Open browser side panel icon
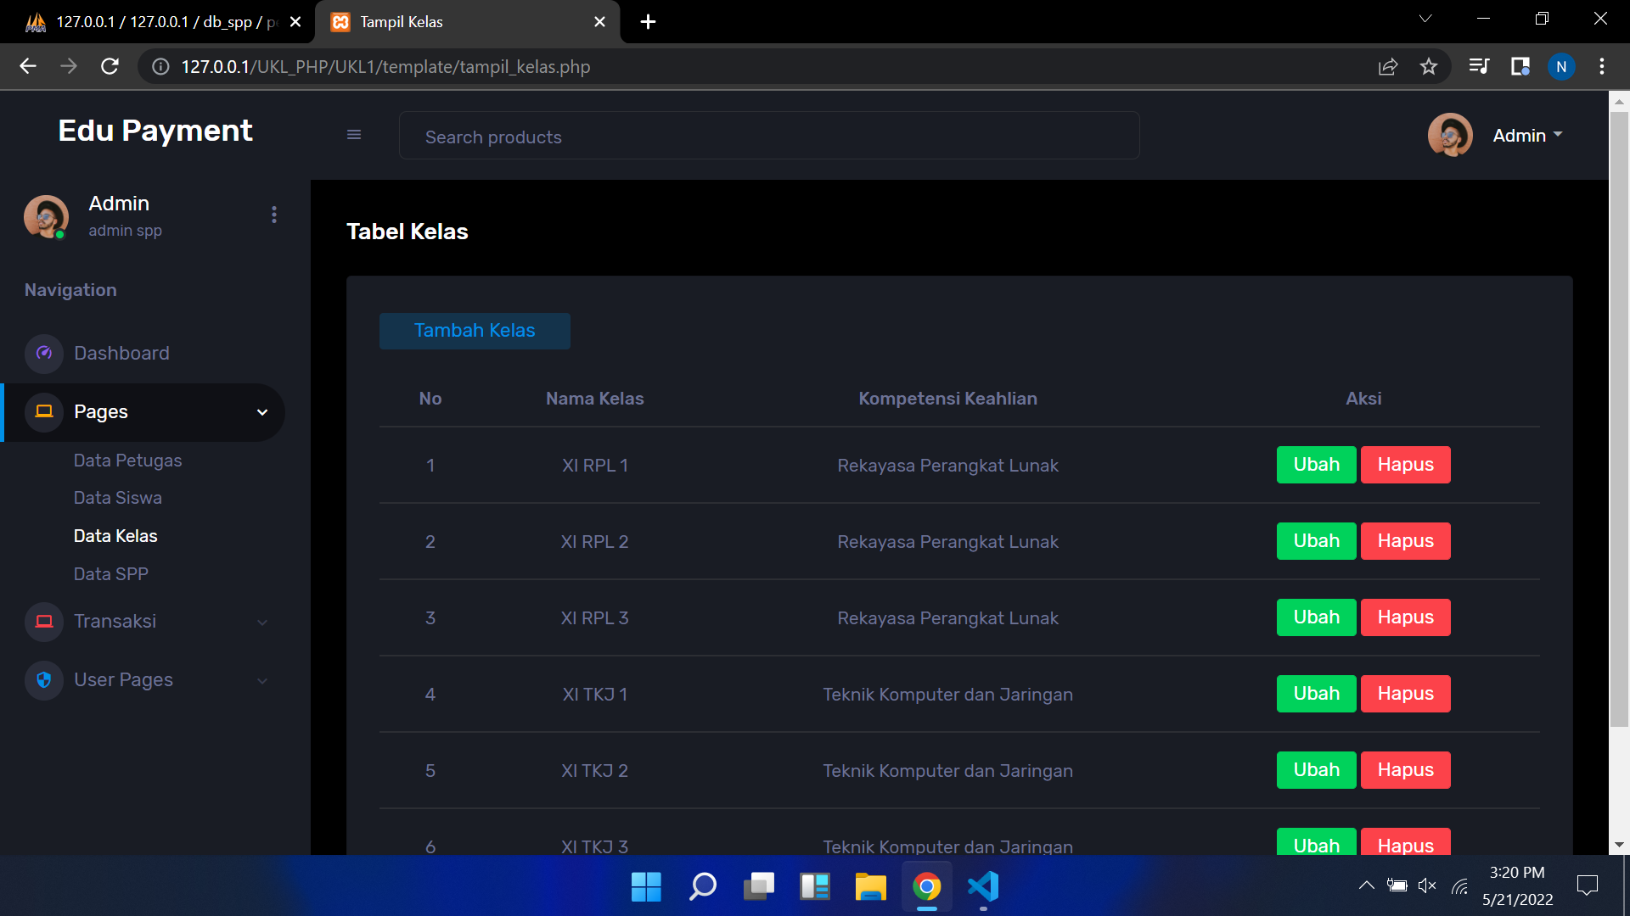This screenshot has width=1630, height=916. tap(1520, 66)
